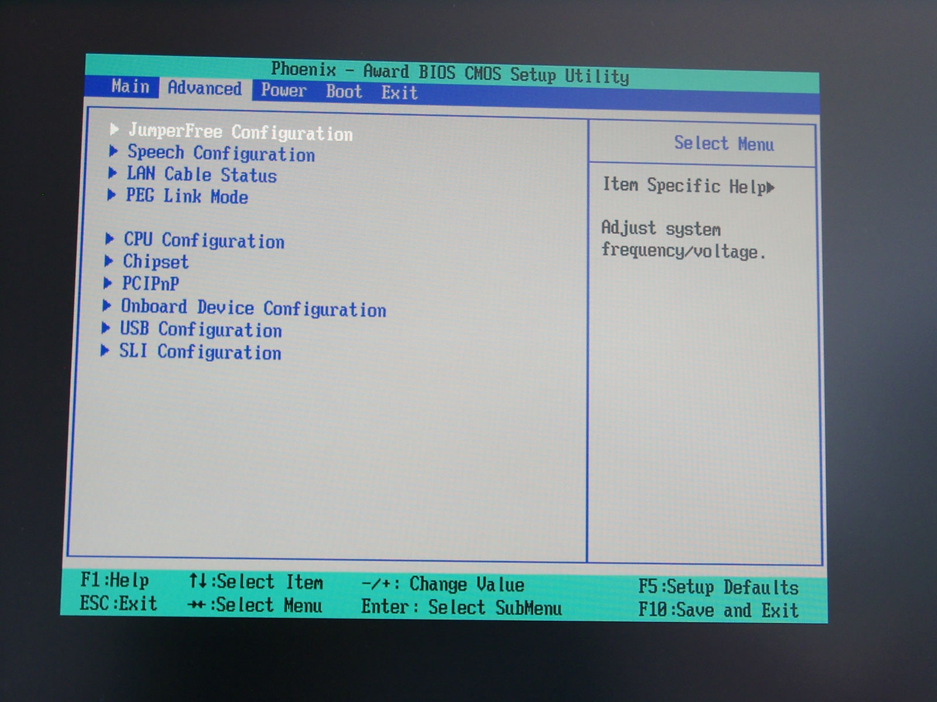Click the arrow beside Onboard Device Configuration
This screenshot has height=702, width=937.
[x=107, y=305]
